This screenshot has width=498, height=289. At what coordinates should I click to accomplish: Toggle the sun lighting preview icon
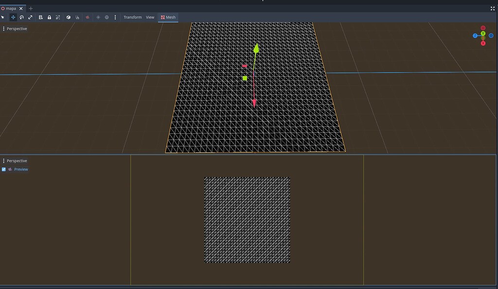click(97, 17)
